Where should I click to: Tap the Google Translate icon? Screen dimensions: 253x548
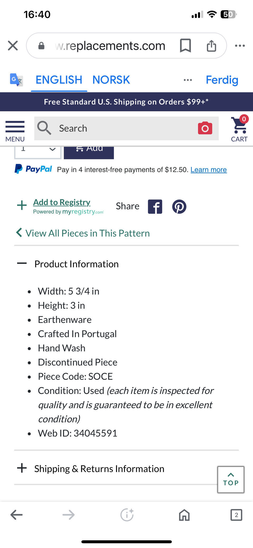tap(16, 80)
